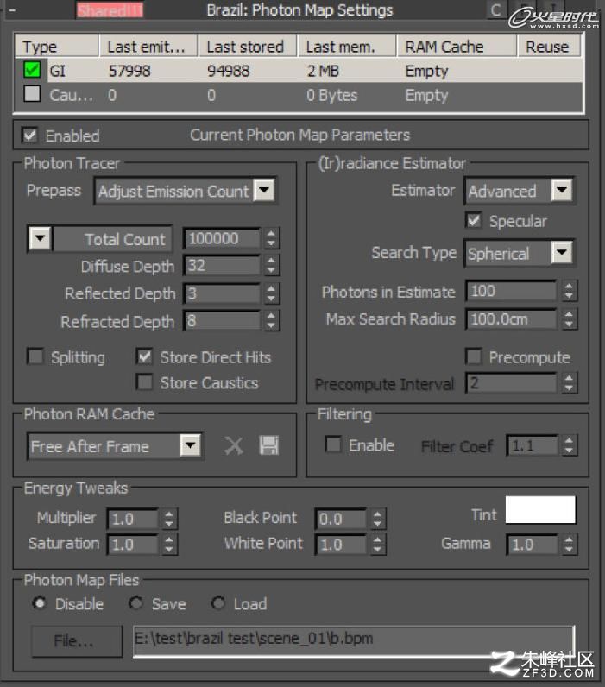Viewport: 605px width, 687px height.
Task: Open the Prepass dropdown
Action: 264,191
